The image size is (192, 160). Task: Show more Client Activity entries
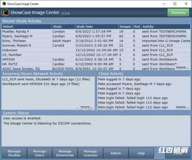pyautogui.click(x=182, y=107)
